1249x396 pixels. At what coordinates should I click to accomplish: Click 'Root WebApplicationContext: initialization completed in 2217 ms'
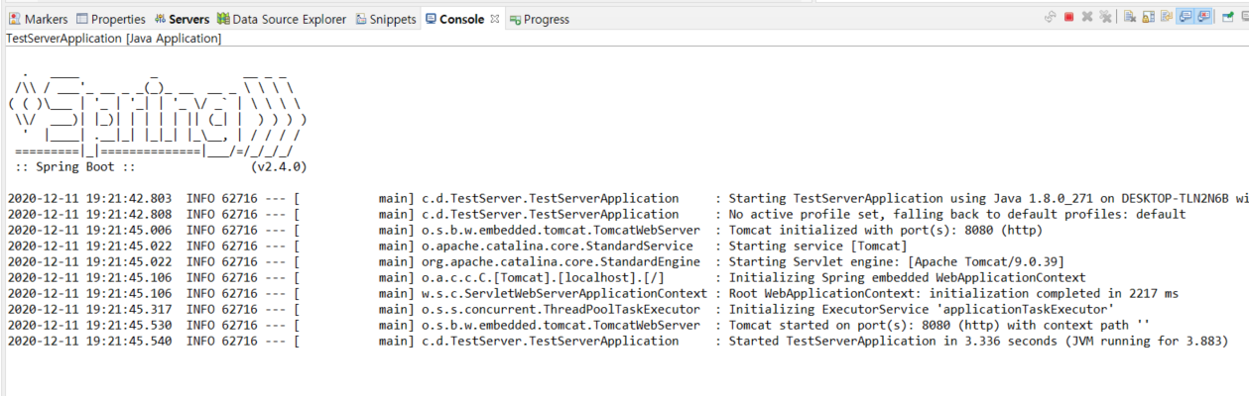[x=953, y=293]
